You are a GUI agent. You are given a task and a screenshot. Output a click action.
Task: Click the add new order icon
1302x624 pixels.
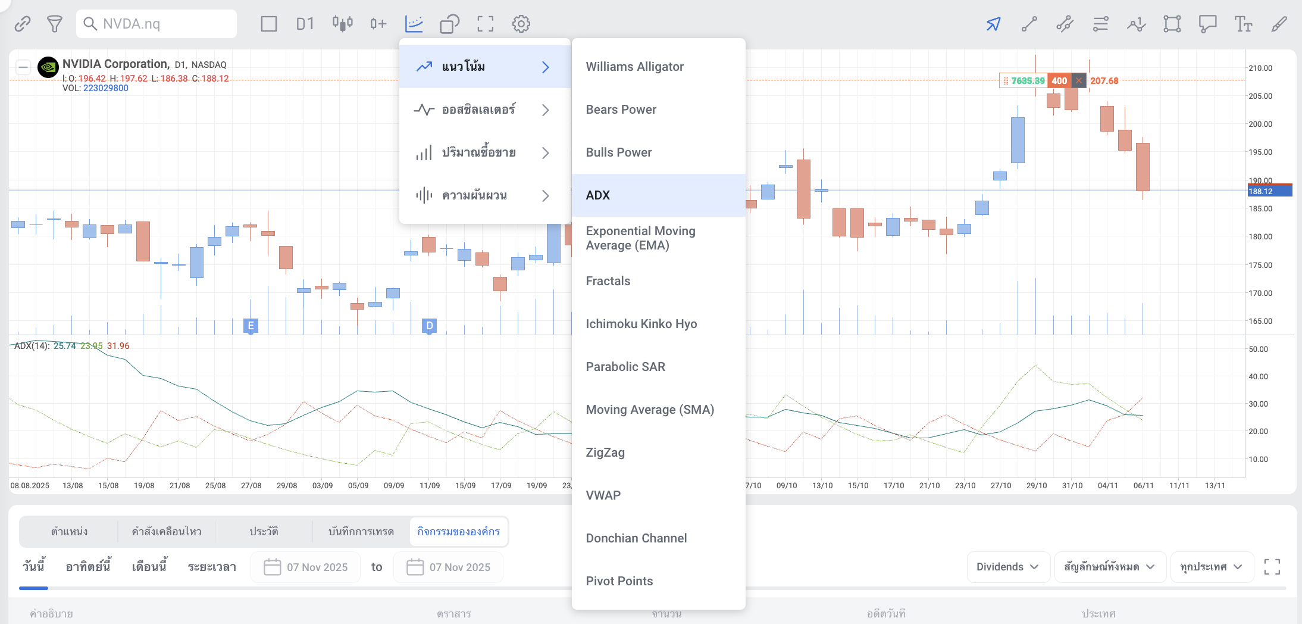tap(378, 24)
